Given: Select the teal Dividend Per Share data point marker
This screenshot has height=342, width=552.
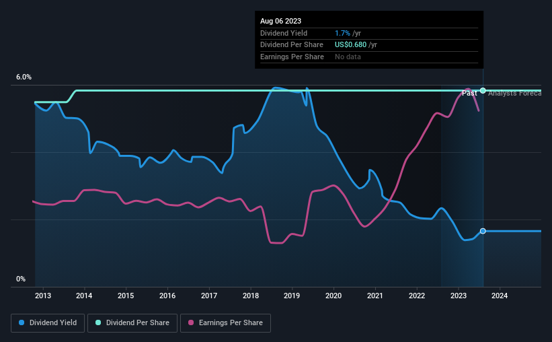Looking at the screenshot, I should tap(483, 91).
